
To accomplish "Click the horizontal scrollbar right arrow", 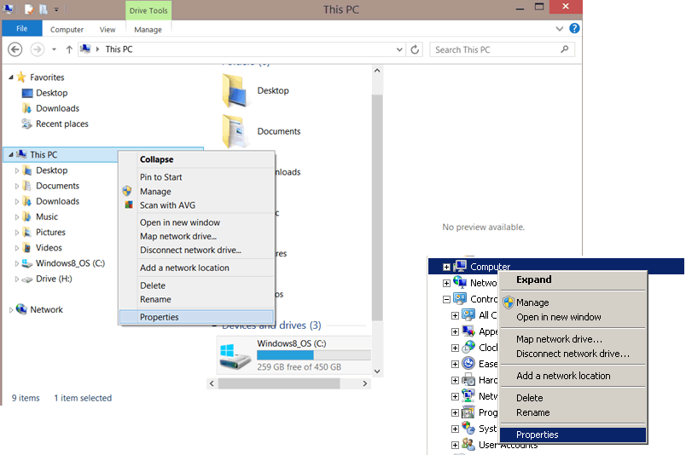I will click(x=365, y=383).
